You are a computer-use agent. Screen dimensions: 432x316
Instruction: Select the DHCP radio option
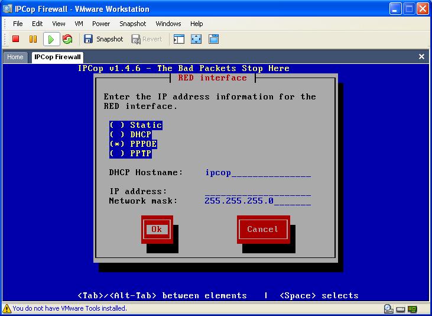(131, 134)
